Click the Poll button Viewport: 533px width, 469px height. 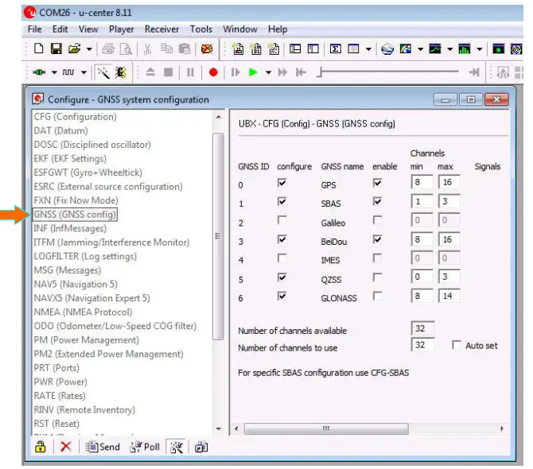point(145,447)
